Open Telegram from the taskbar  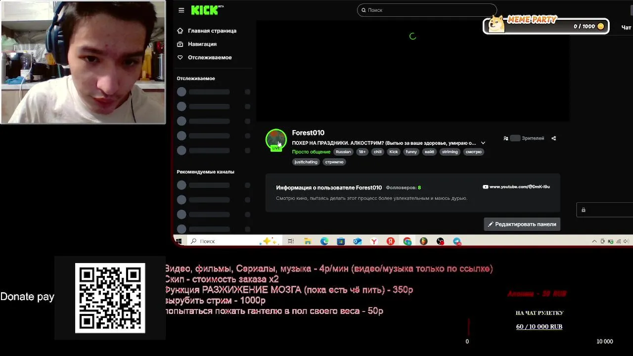457,241
